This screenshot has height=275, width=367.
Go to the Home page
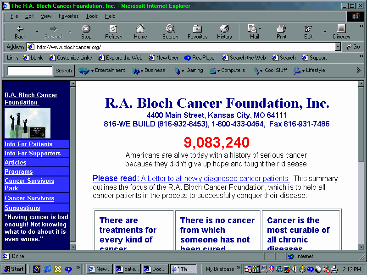click(x=140, y=32)
